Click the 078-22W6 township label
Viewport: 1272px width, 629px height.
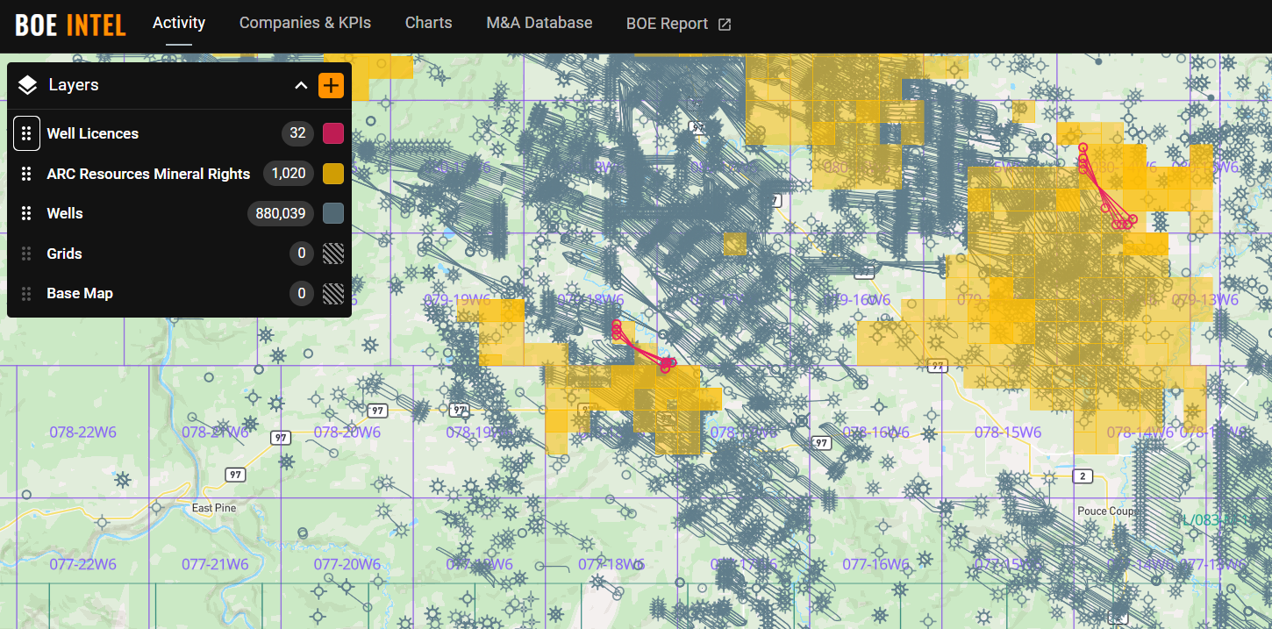[83, 432]
